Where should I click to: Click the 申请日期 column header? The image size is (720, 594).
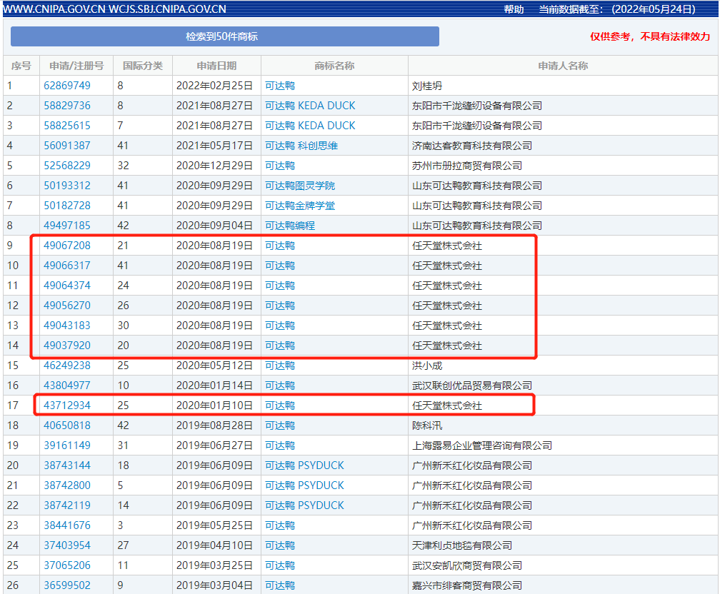click(x=216, y=66)
